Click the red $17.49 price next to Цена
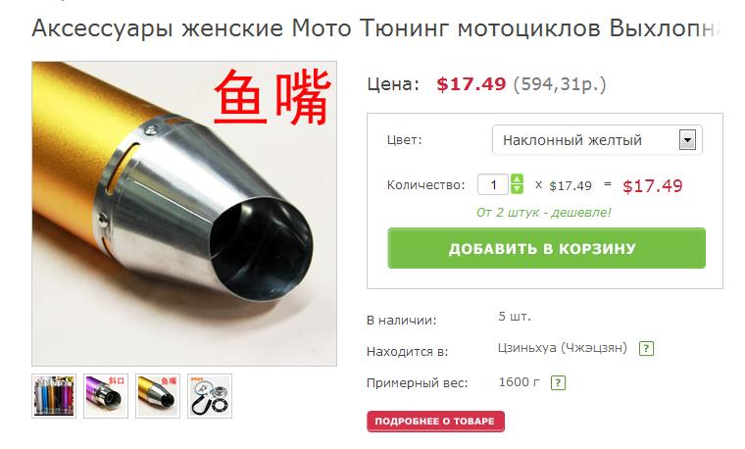This screenshot has height=449, width=745. pos(472,84)
